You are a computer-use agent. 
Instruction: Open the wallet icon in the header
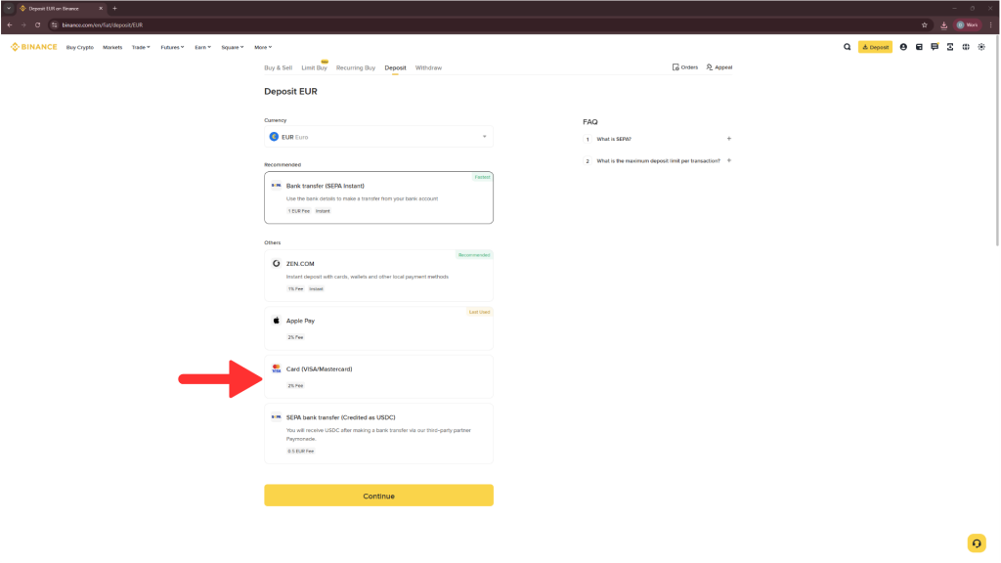(x=919, y=47)
